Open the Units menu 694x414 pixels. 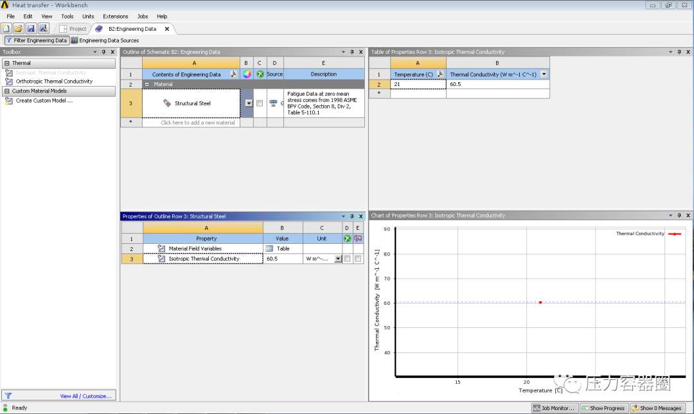pyautogui.click(x=88, y=16)
